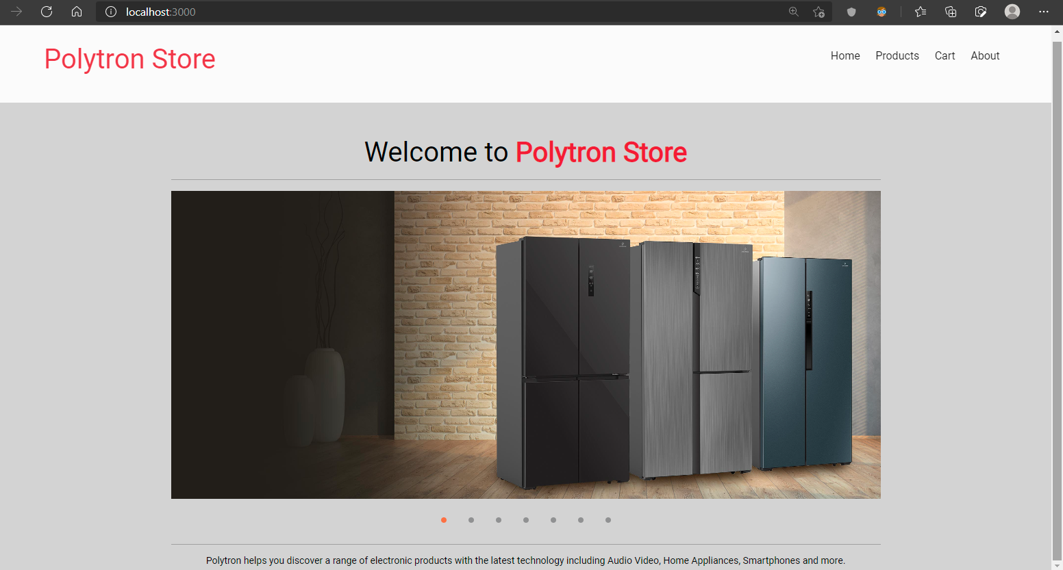Open the Collections icon
1063x570 pixels.
[x=951, y=12]
